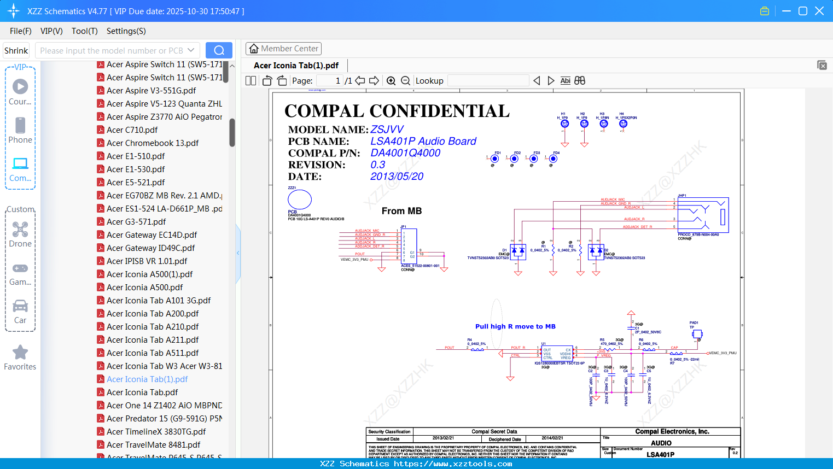Open Acer Iconia Tab A511.pdf
The width and height of the screenshot is (833, 469).
(x=153, y=353)
